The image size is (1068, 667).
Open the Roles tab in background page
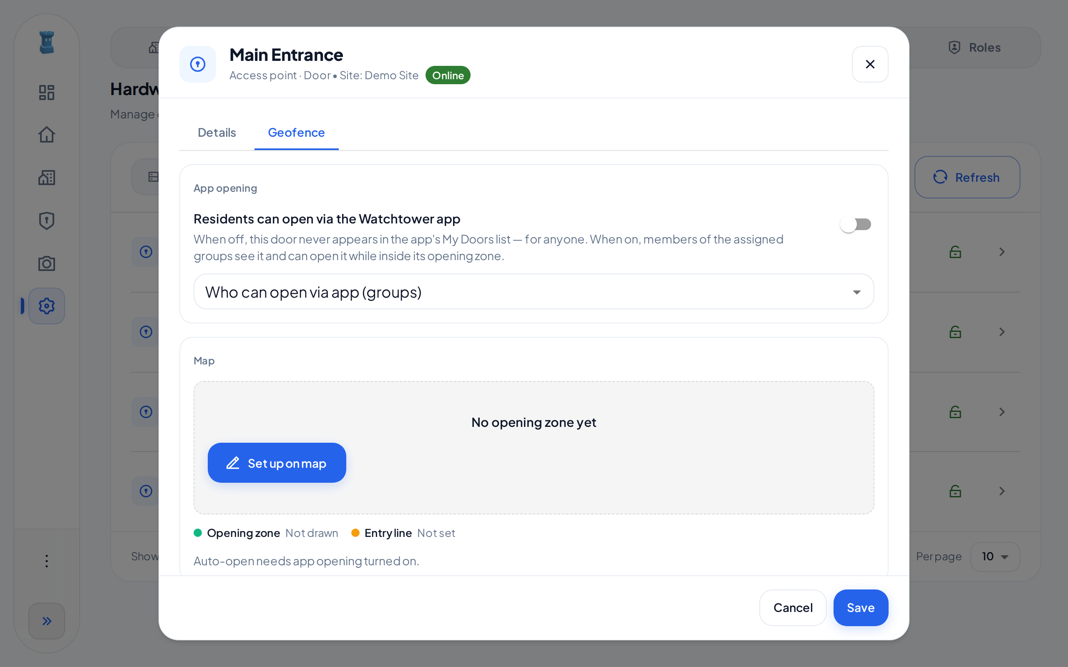pos(975,47)
